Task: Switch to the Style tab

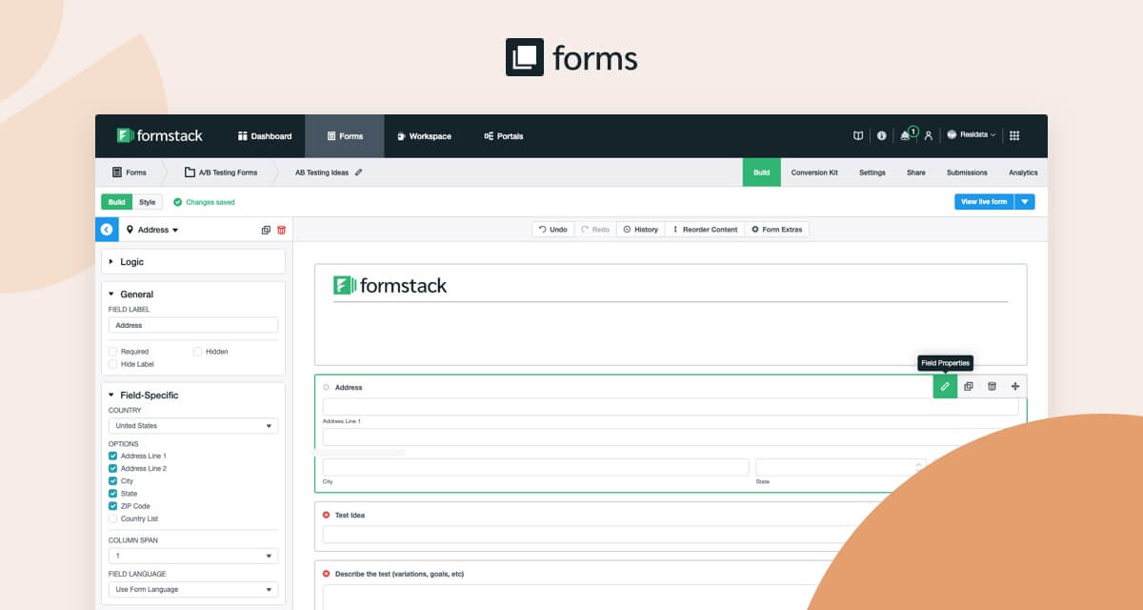Action: [x=148, y=201]
